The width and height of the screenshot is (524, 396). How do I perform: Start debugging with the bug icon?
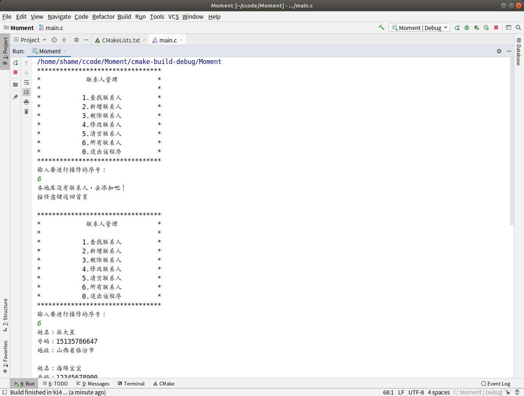[467, 27]
